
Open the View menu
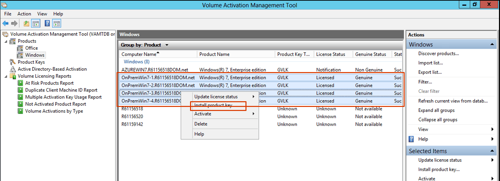[x=42, y=14]
